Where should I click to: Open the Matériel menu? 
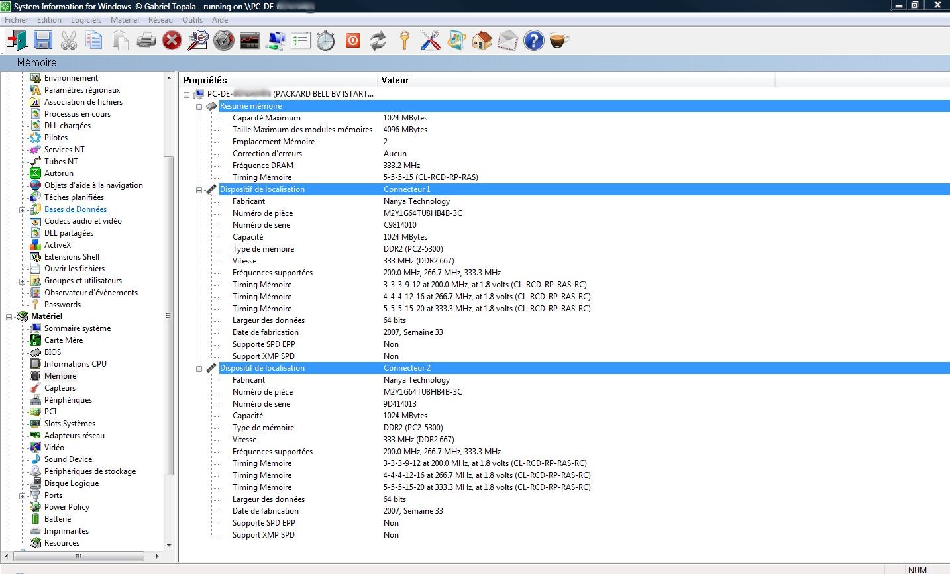point(125,20)
